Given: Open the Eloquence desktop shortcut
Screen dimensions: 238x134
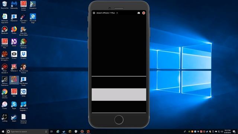Looking at the screenshot, I should point(33,5).
